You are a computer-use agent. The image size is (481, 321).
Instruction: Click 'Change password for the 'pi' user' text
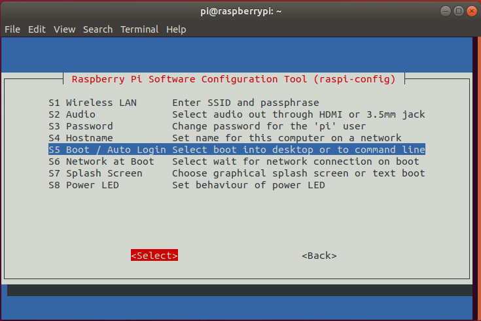[x=269, y=126]
